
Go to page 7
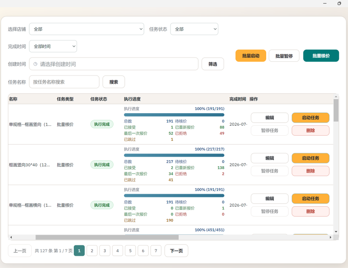tap(156, 251)
